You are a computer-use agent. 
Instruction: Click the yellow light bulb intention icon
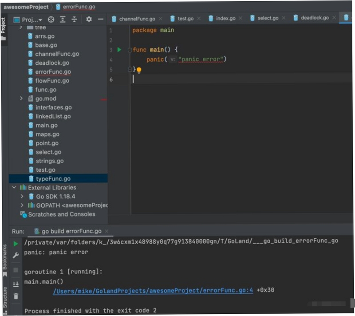tap(139, 70)
